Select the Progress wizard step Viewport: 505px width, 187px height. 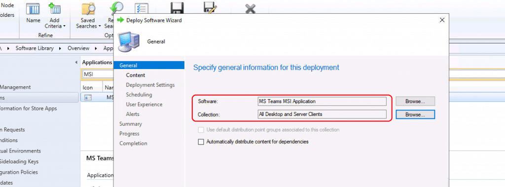[x=129, y=134]
